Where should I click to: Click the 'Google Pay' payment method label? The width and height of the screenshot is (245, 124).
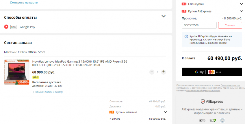click(x=27, y=27)
